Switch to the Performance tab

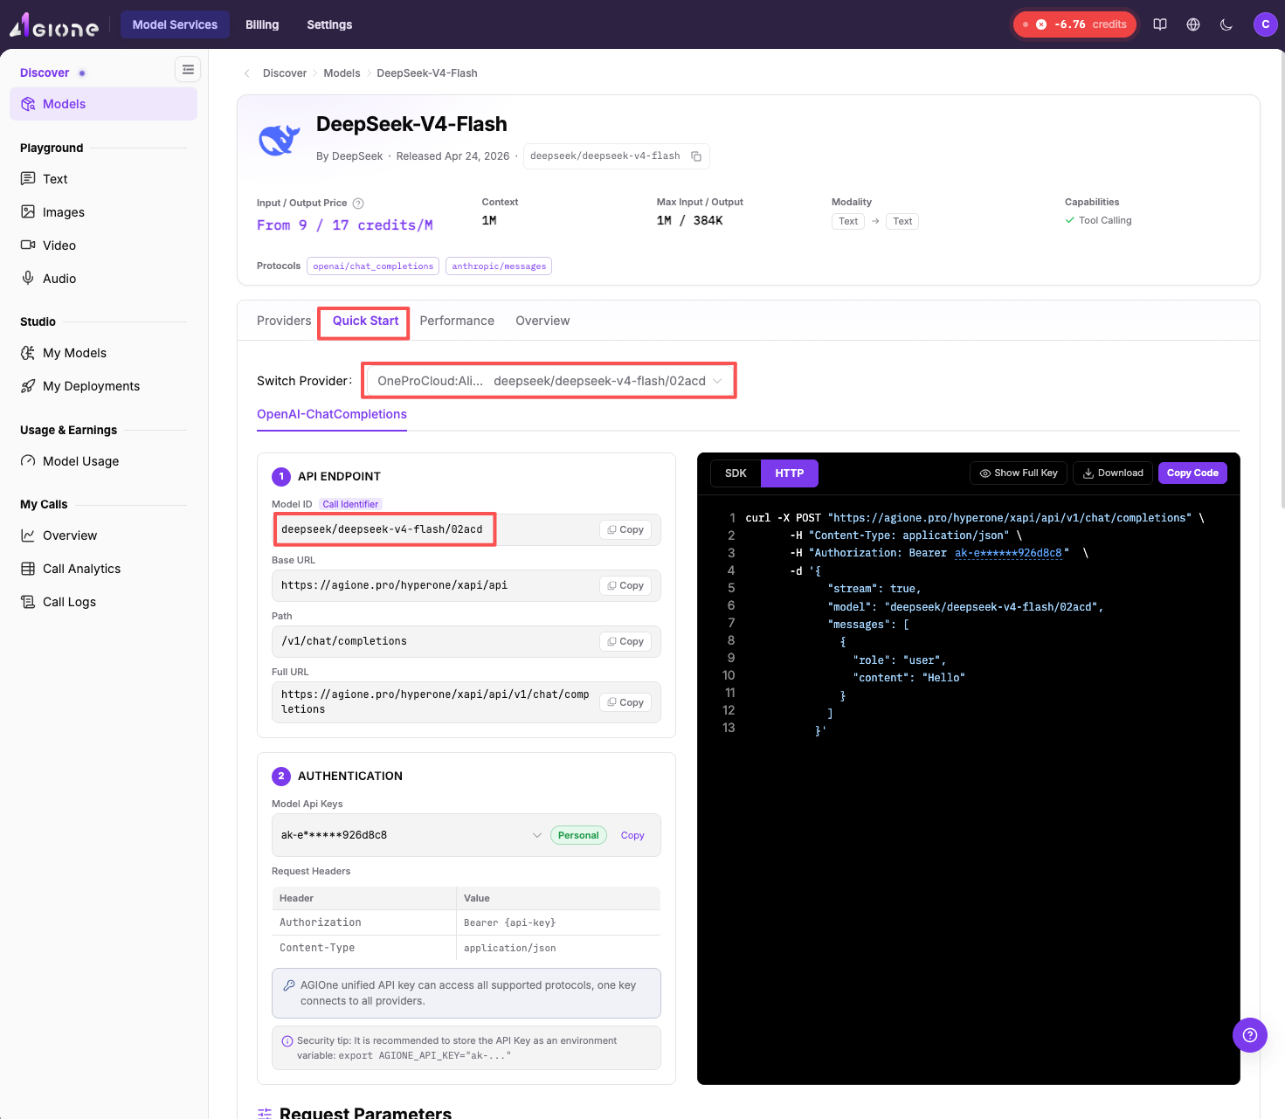tap(457, 321)
